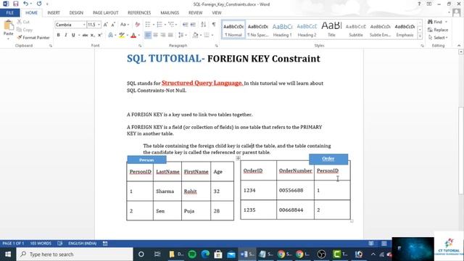Toggle show paragraph marks
Image resolution: width=464 pixels, height=261 pixels.
coord(214,25)
